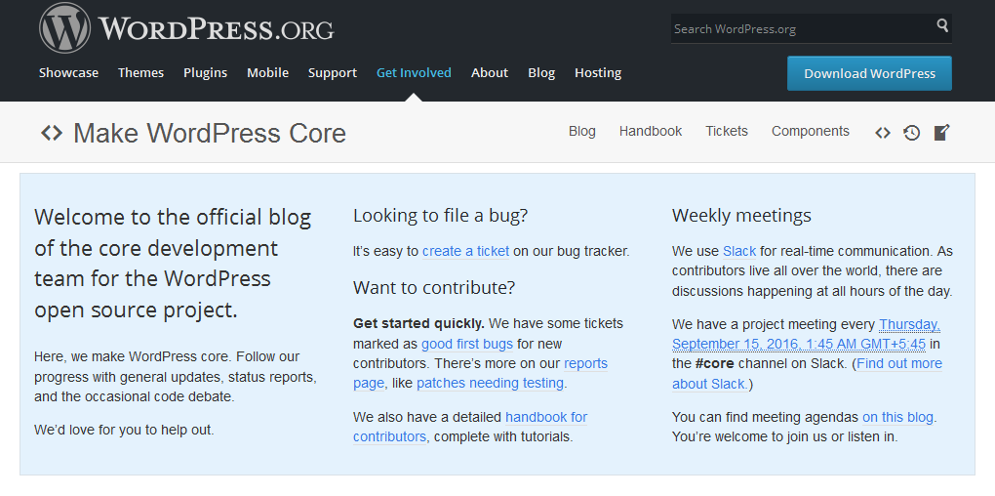Click the Want to contribute? heading
The height and width of the screenshot is (496, 995).
(434, 288)
